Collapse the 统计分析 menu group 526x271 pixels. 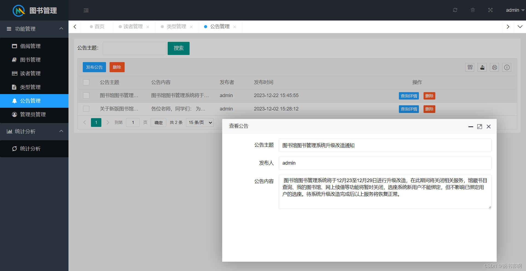click(34, 132)
